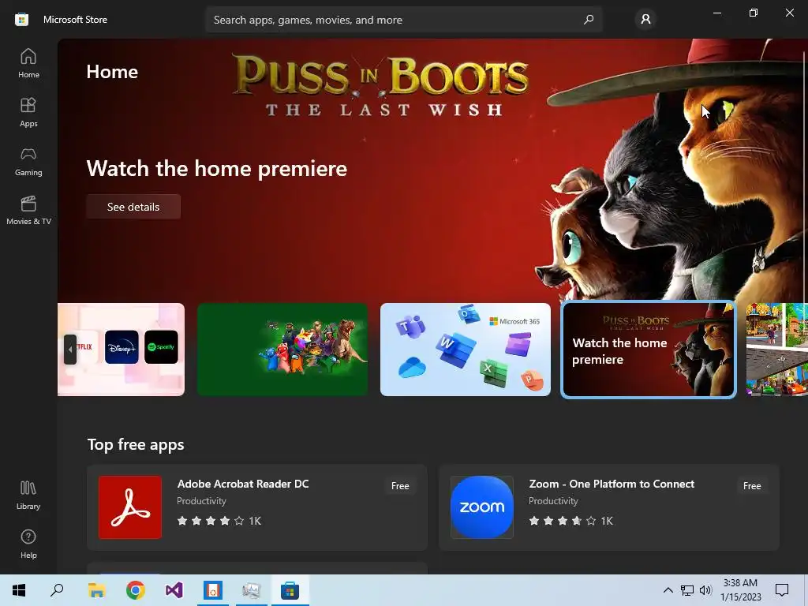Viewport: 808px width, 606px height.
Task: Click the Adobe Acrobat Reader DC icon
Action: pyautogui.click(x=130, y=507)
